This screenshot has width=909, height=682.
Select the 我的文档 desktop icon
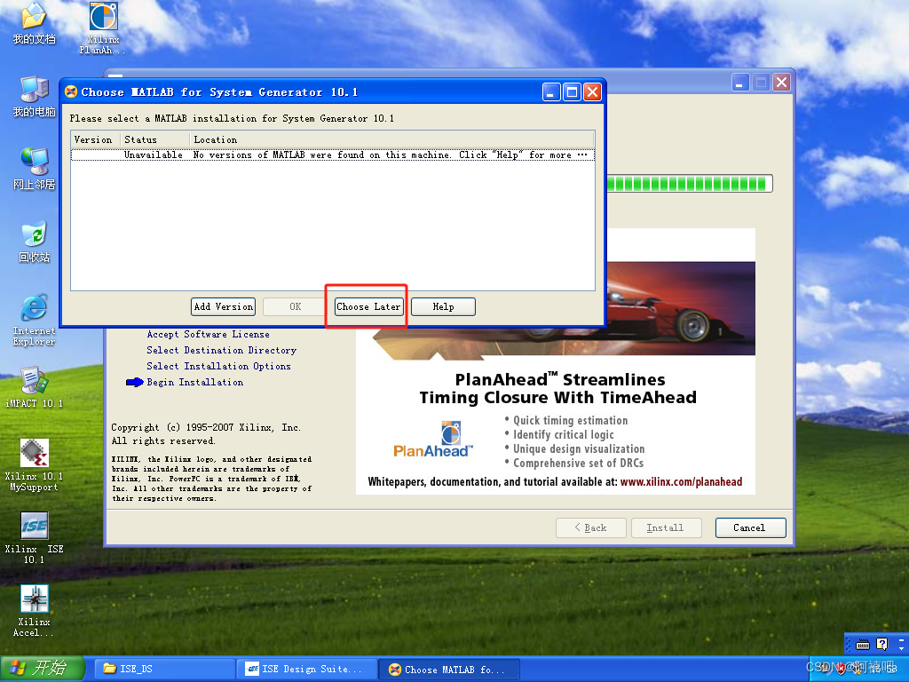pyautogui.click(x=35, y=24)
